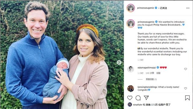The width and height of the screenshot is (193, 109).
Task: Open the comment bubble icon
Action: [x=138, y=98]
